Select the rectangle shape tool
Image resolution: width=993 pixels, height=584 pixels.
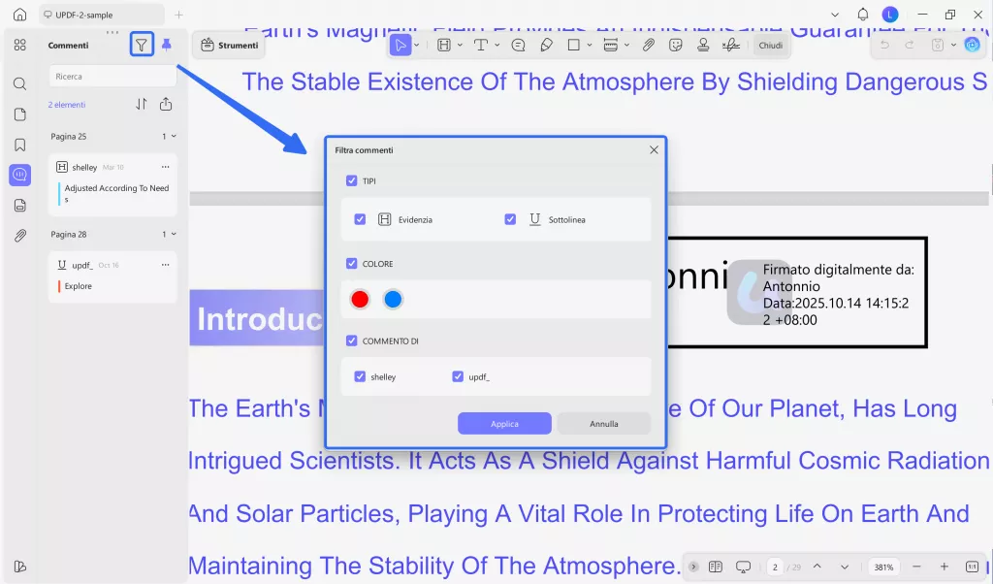click(574, 45)
